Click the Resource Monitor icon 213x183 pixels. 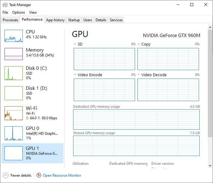39,175
